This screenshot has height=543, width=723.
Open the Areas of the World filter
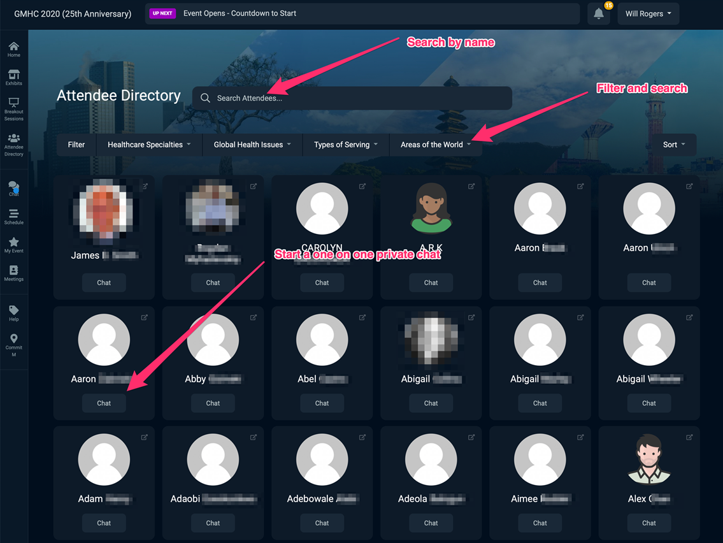coord(436,145)
